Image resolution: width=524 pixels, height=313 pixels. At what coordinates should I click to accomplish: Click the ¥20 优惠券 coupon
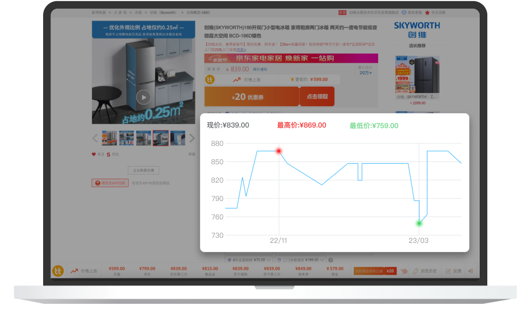[x=252, y=96]
